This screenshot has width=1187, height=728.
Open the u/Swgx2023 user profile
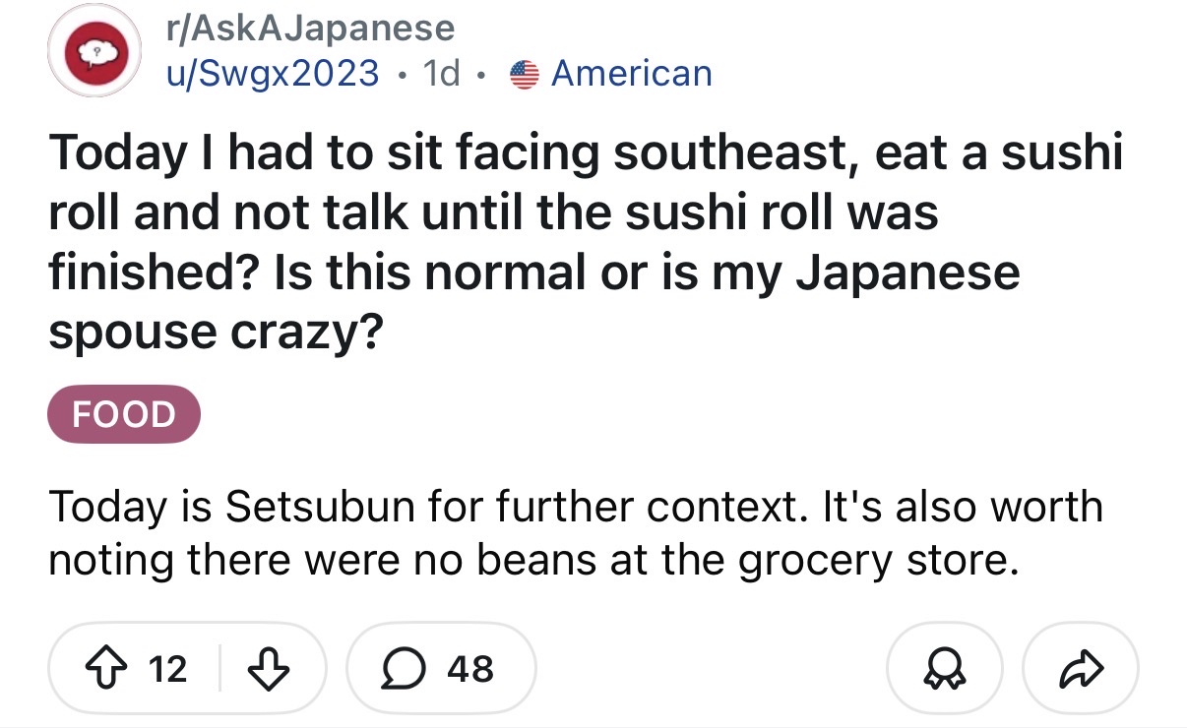[x=272, y=73]
